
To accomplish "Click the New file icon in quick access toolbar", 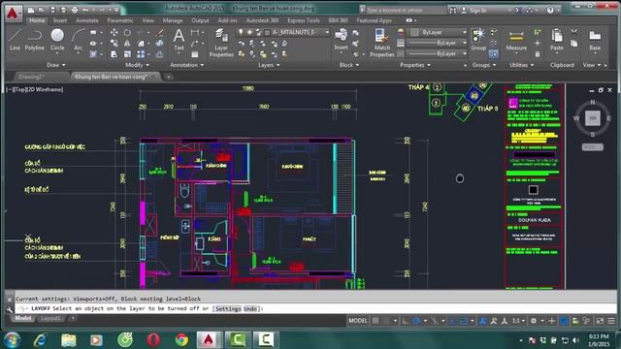I will pos(31,10).
